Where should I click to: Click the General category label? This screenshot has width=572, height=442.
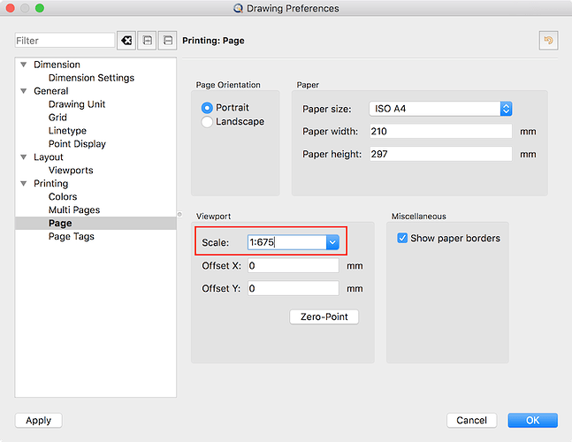pyautogui.click(x=51, y=91)
